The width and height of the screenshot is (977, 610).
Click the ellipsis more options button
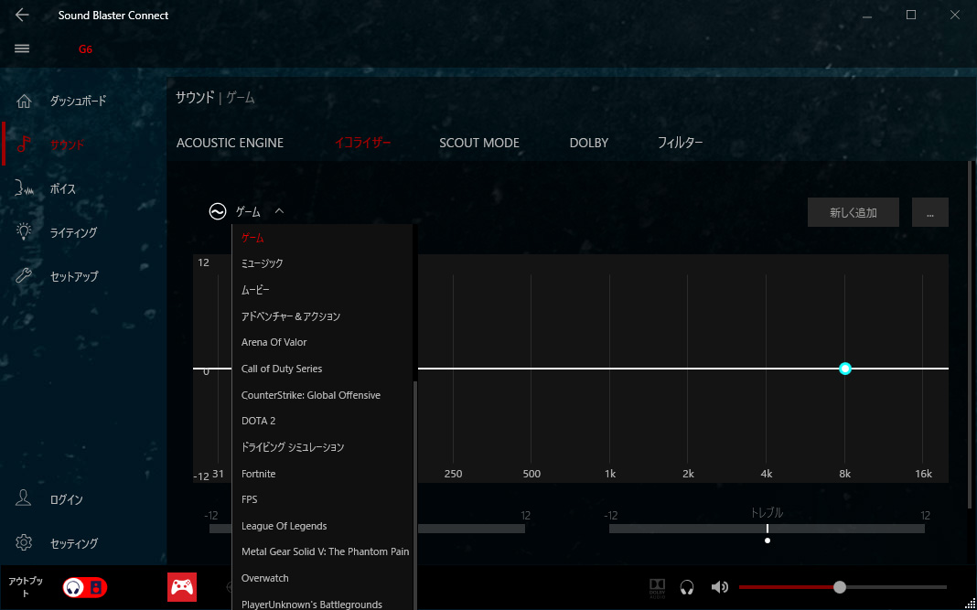[x=929, y=212]
